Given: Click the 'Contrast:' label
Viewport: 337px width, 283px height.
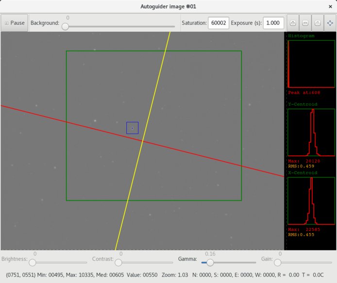Looking at the screenshot, I should tap(103, 259).
